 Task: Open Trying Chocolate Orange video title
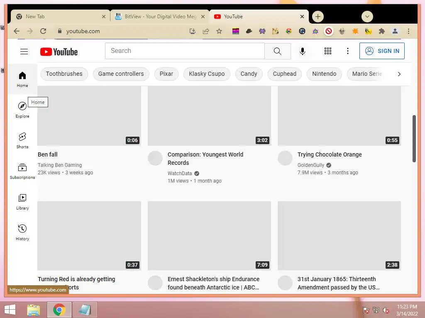tap(330, 154)
